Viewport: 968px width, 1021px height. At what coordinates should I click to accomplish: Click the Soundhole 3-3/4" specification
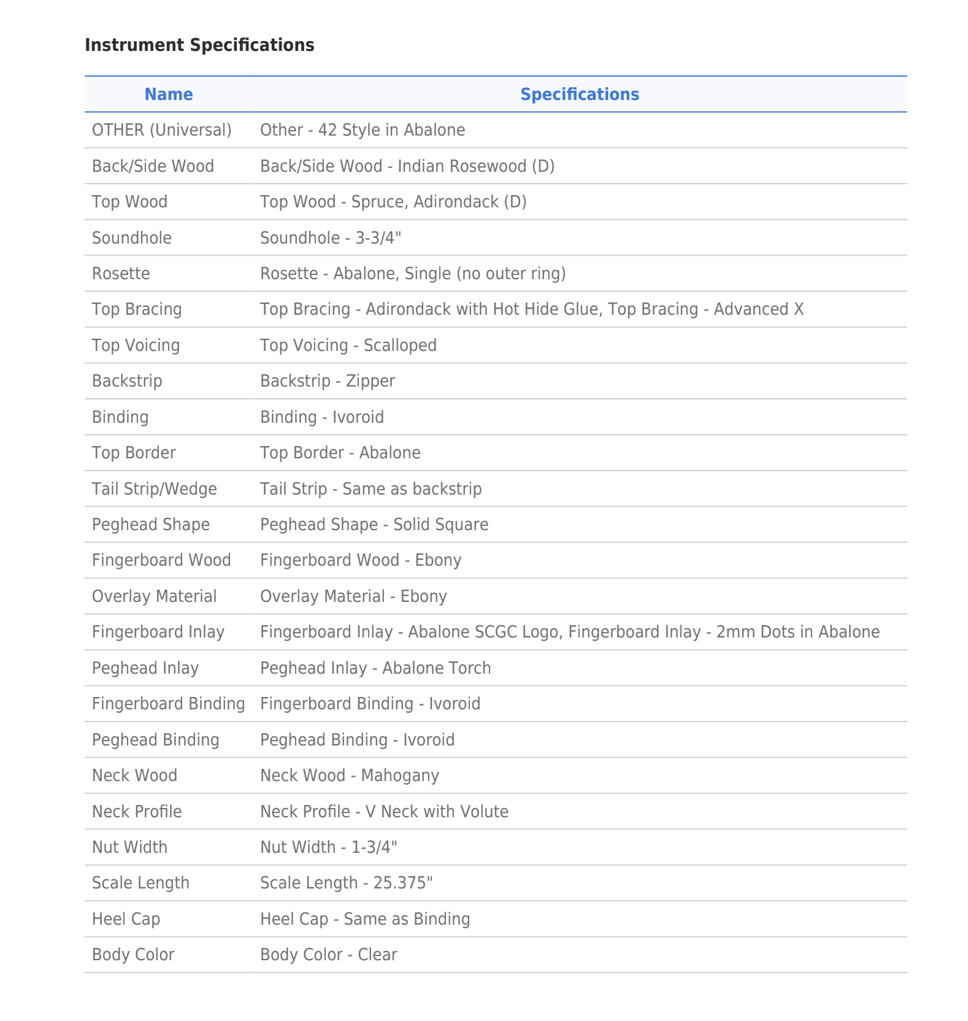click(x=330, y=238)
